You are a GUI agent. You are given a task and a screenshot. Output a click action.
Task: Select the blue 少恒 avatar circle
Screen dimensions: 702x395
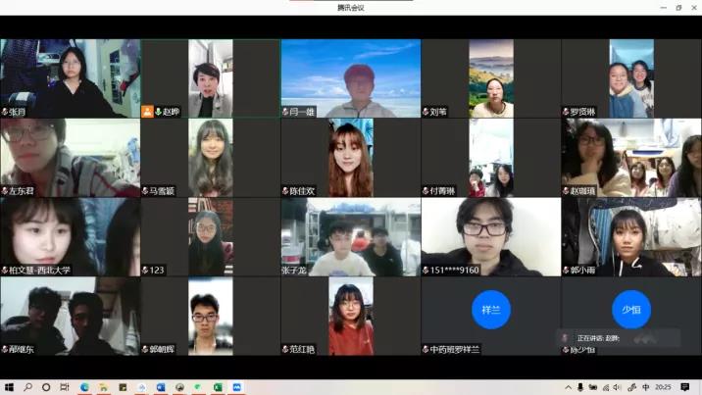[631, 309]
